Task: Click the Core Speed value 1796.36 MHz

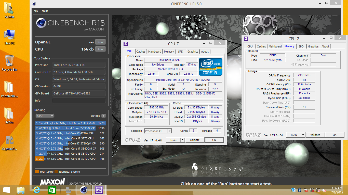Action: pos(156,108)
